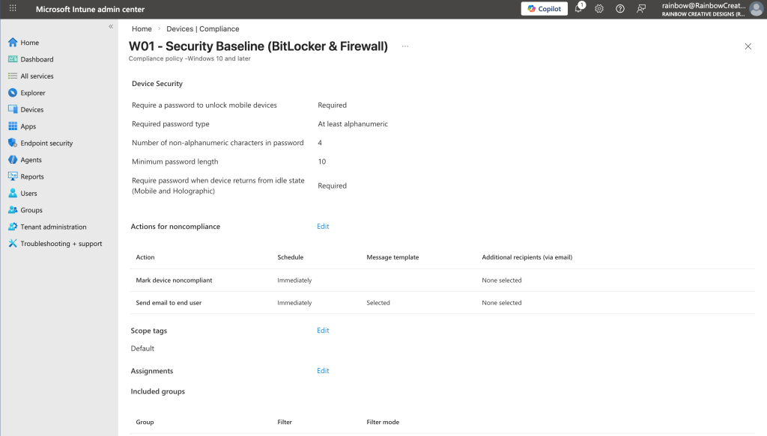Click the Home icon in sidebar

[x=13, y=43]
